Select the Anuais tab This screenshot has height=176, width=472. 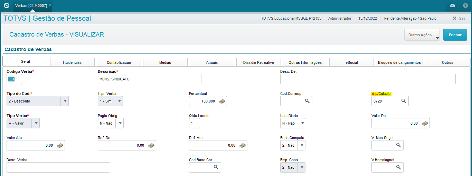(x=212, y=62)
